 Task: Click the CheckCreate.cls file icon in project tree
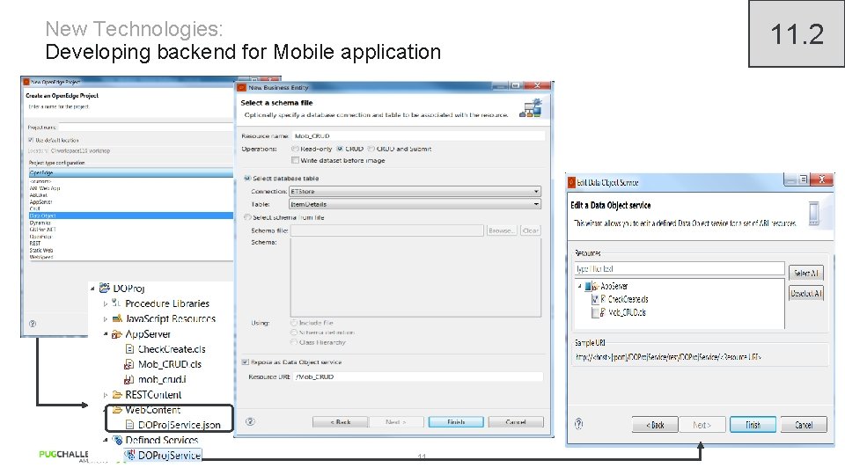point(129,349)
